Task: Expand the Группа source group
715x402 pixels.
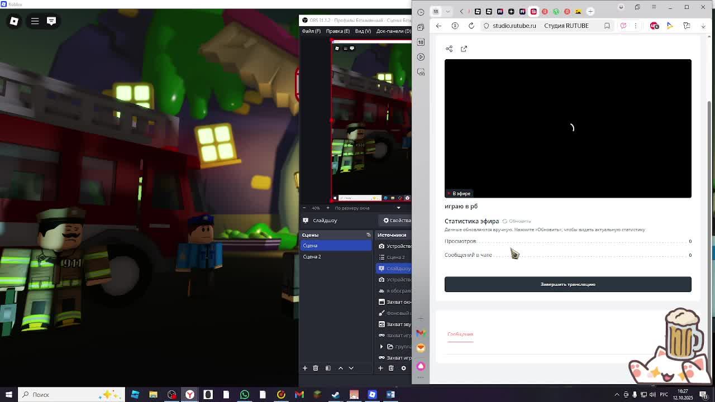Action: point(382,347)
